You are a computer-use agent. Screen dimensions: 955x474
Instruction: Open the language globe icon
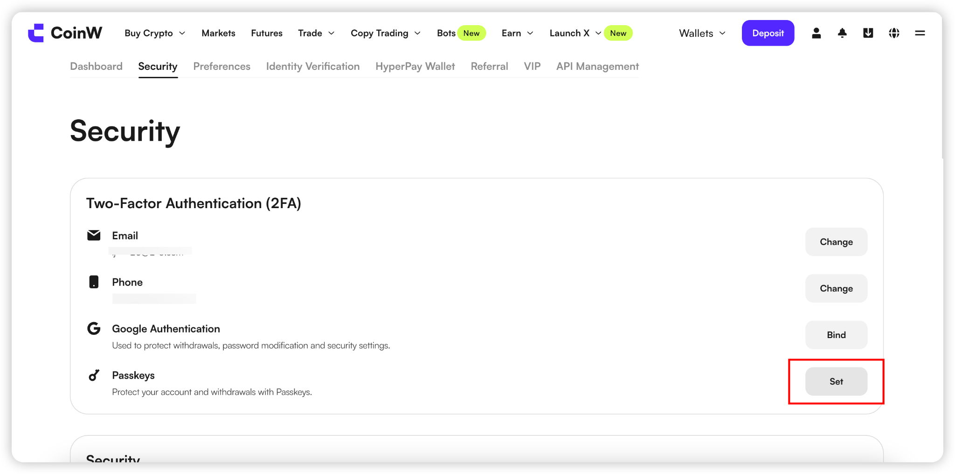coord(894,33)
